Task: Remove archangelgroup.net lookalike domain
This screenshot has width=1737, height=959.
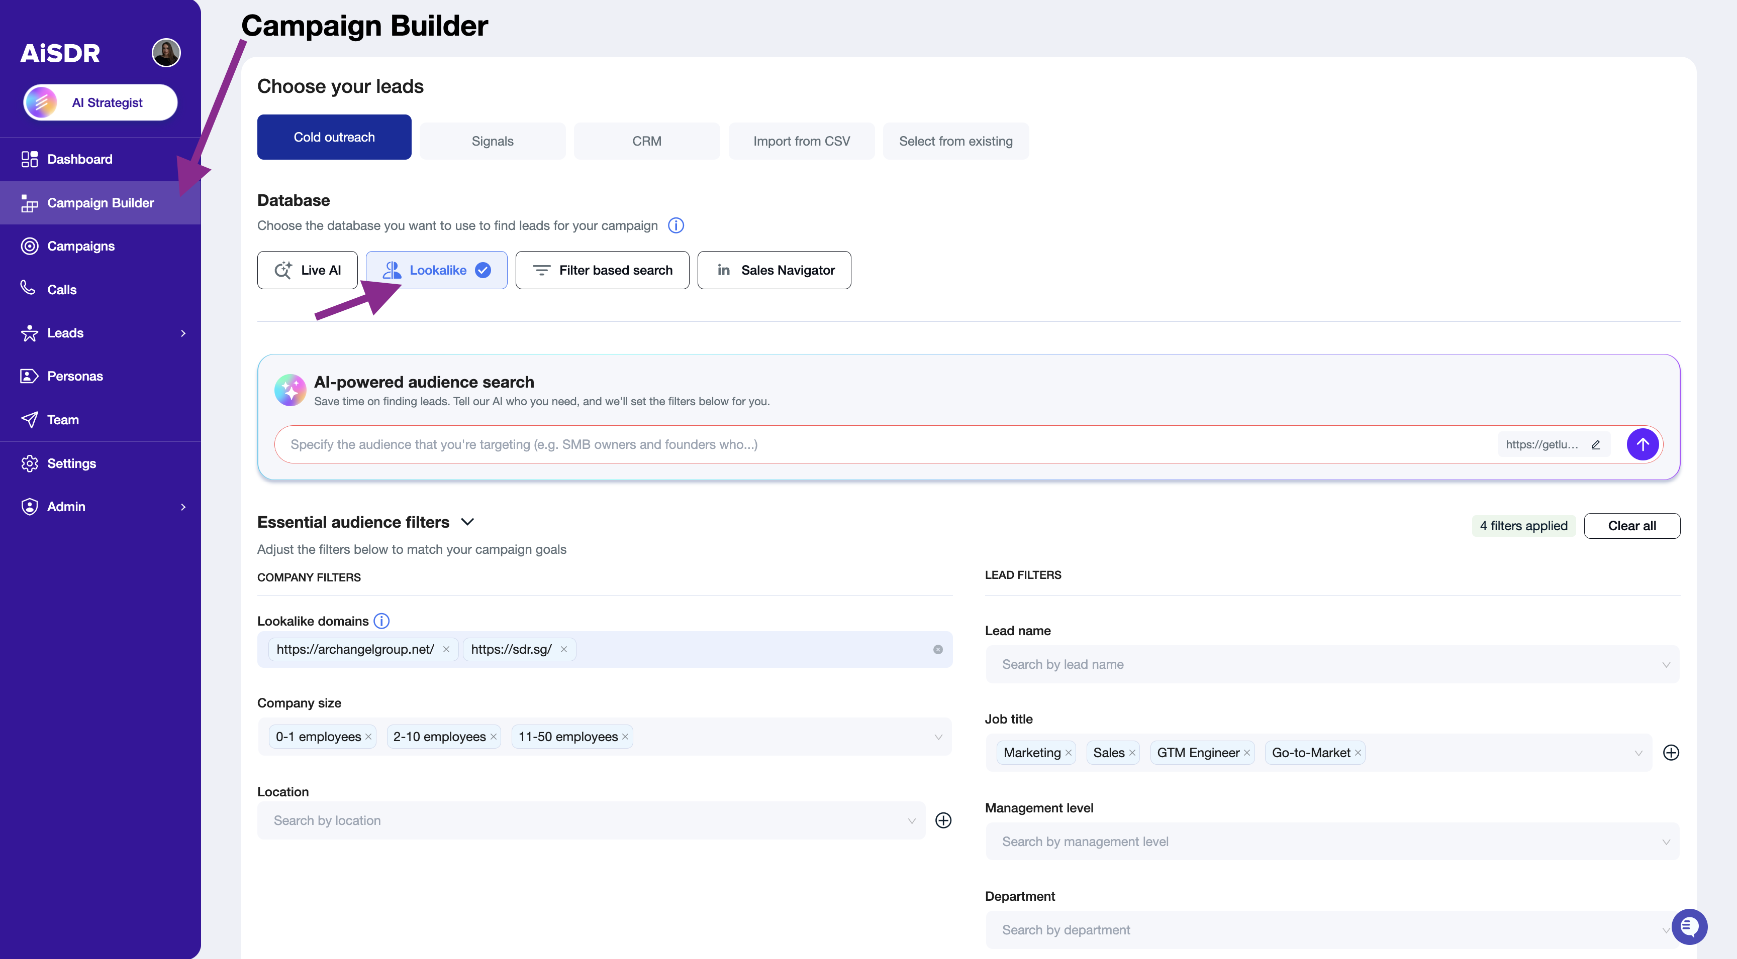Action: coord(446,649)
